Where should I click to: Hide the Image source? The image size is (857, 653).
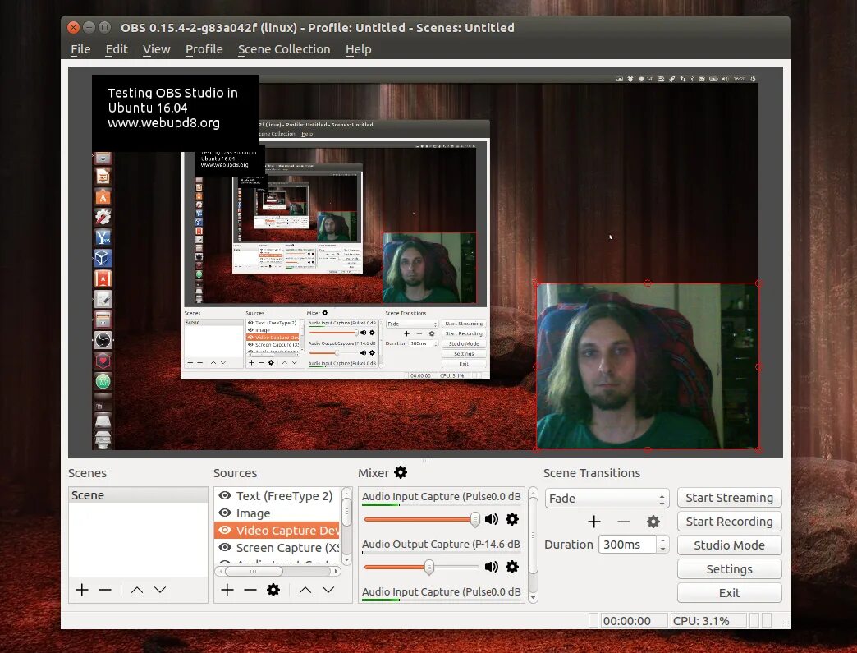click(225, 513)
